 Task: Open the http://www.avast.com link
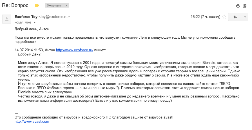(32, 122)
